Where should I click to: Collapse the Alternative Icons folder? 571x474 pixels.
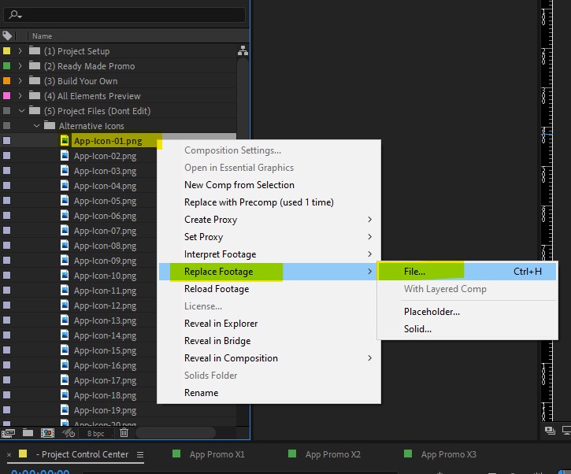(35, 126)
